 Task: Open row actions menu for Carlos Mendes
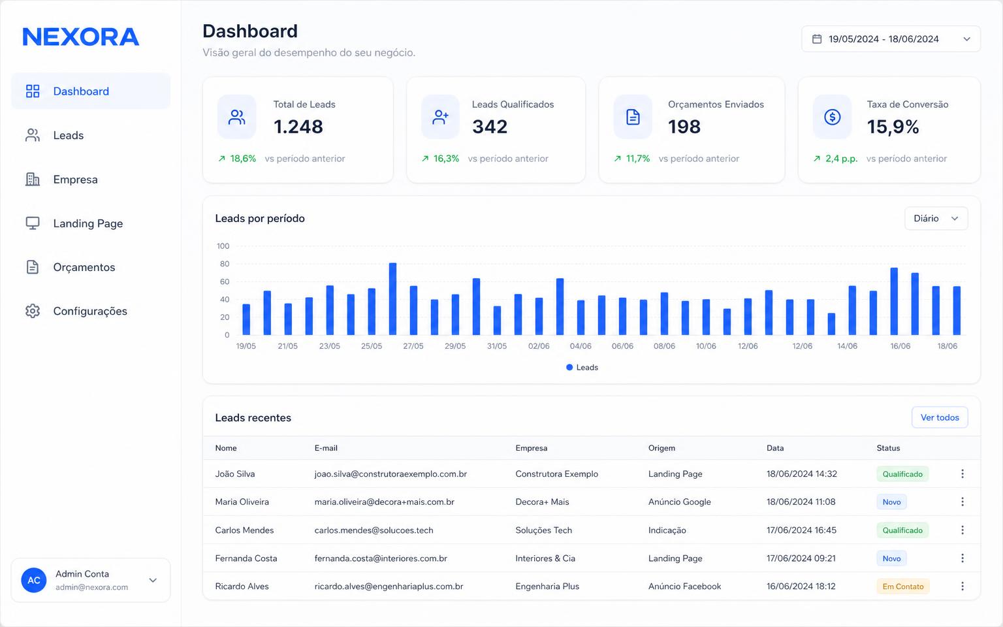[x=962, y=530]
